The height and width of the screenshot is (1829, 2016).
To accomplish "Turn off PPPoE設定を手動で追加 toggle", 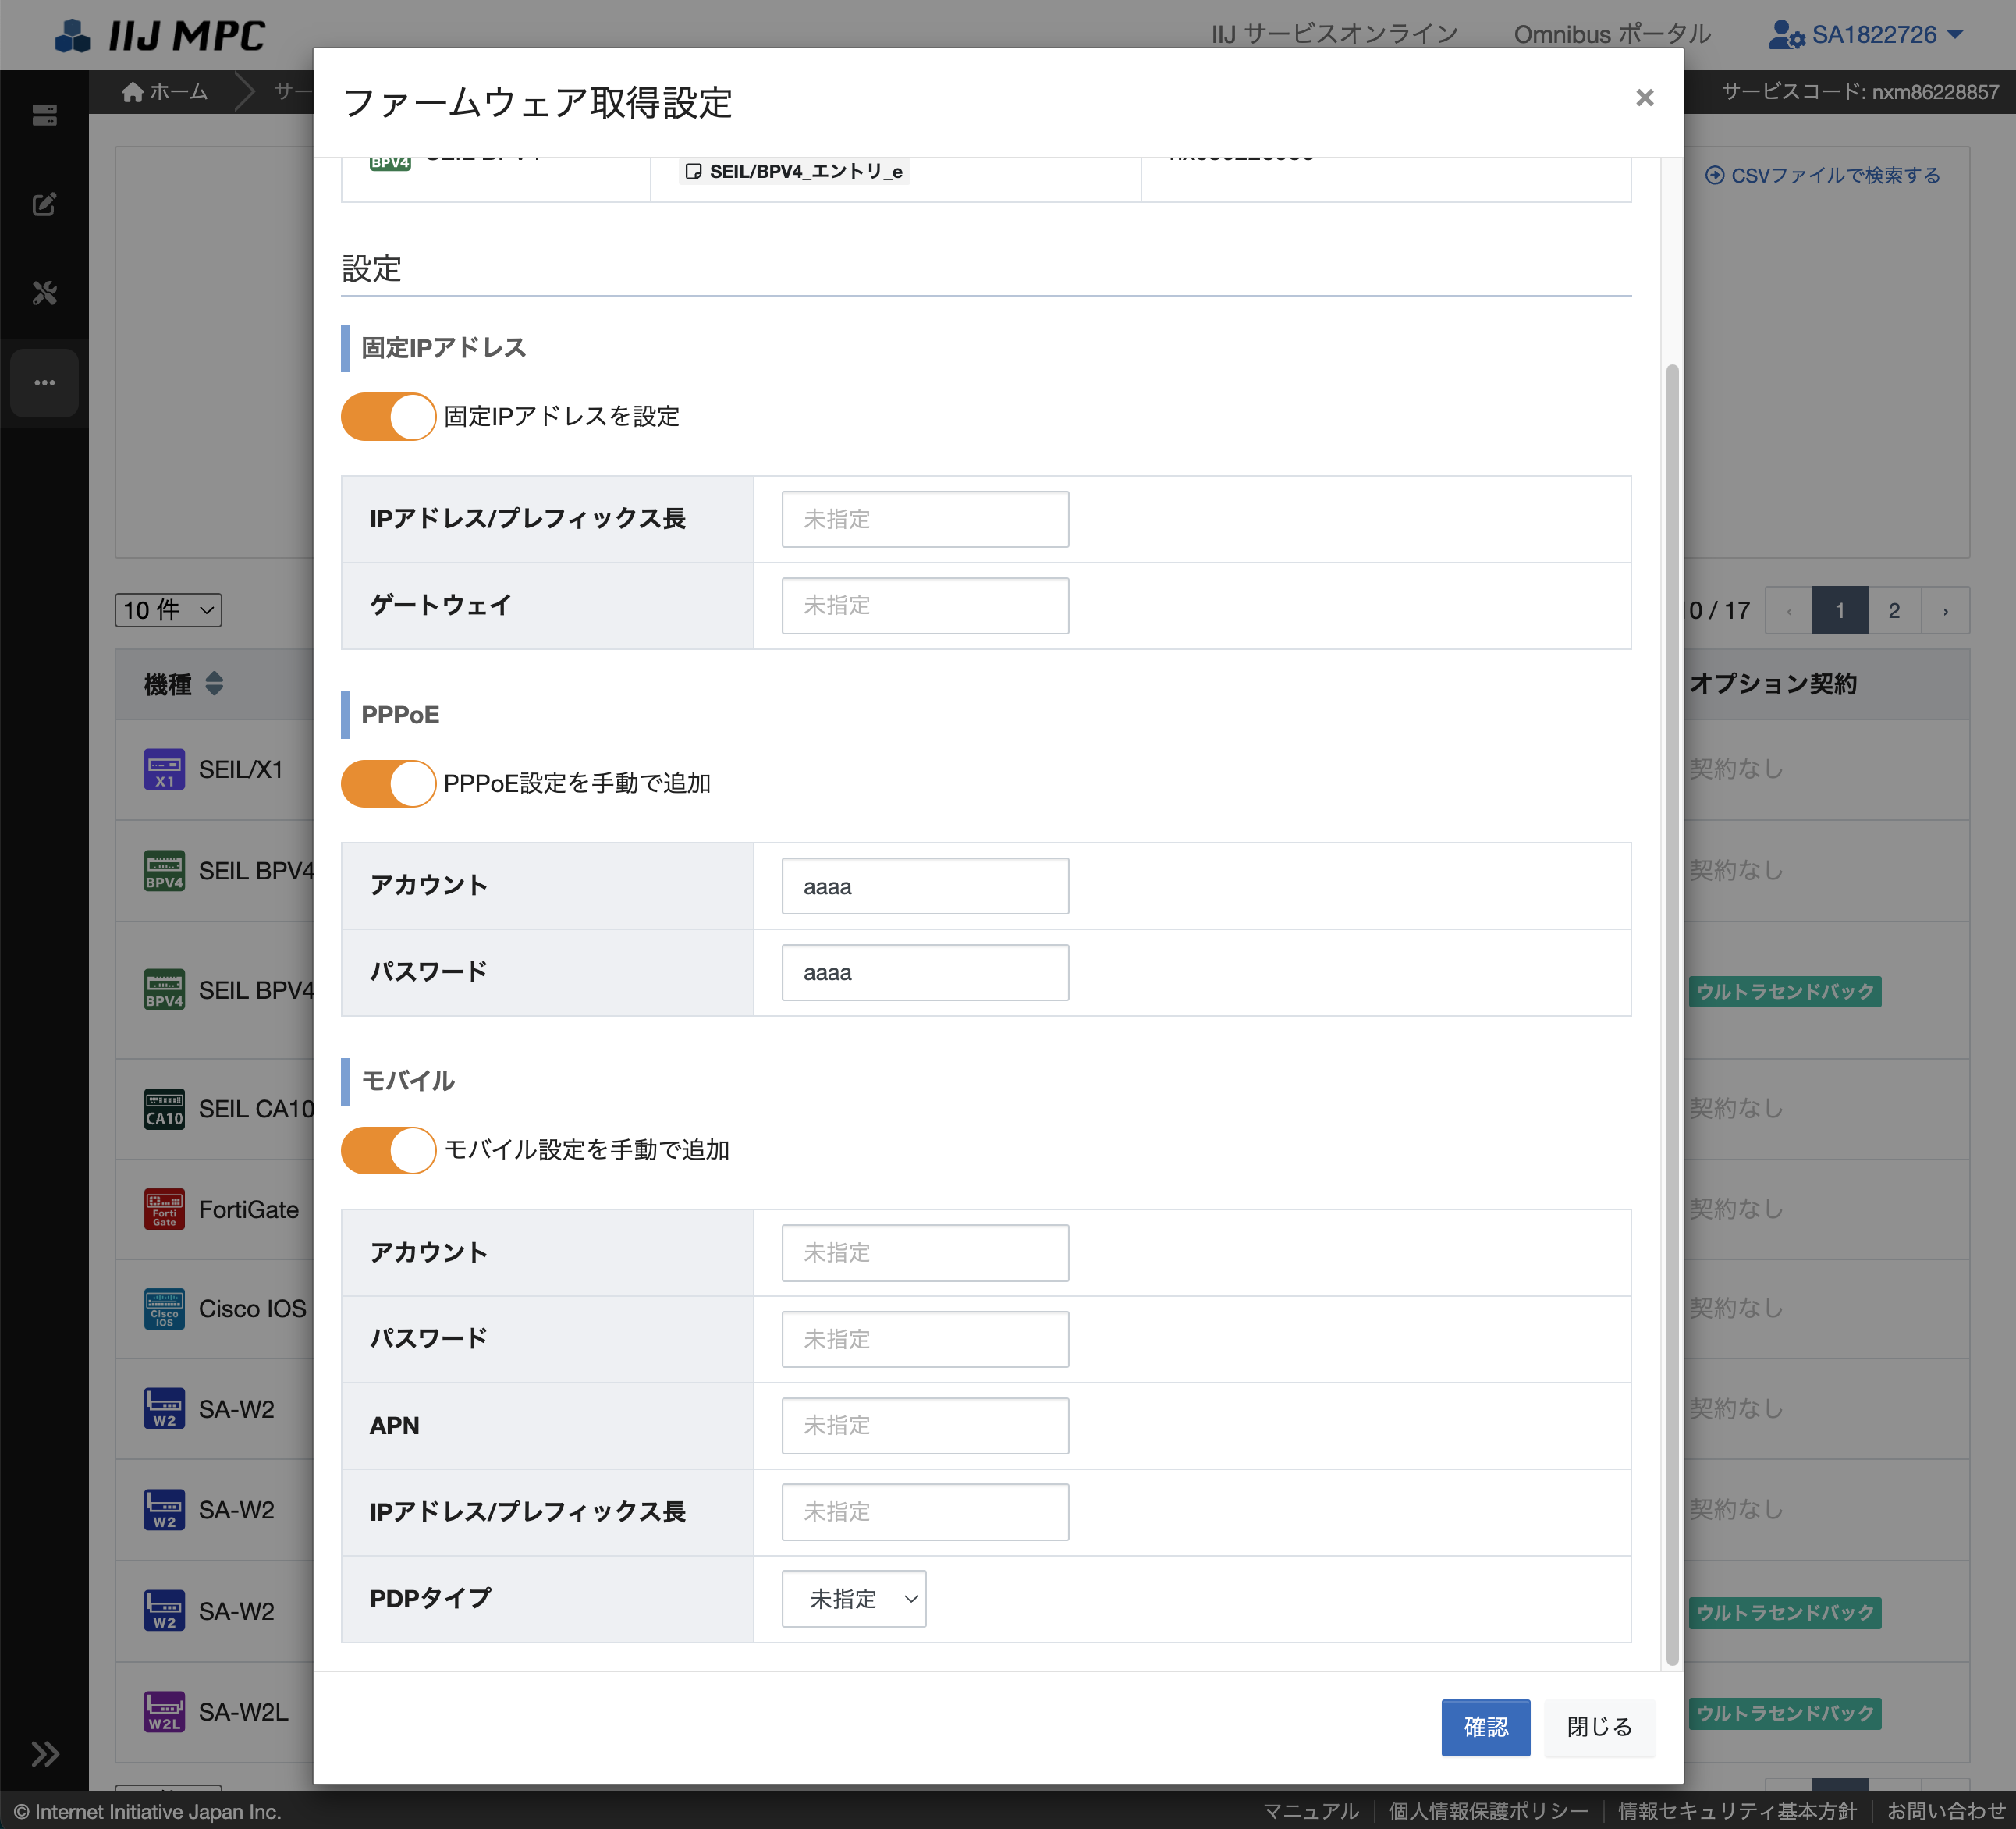I will [388, 783].
